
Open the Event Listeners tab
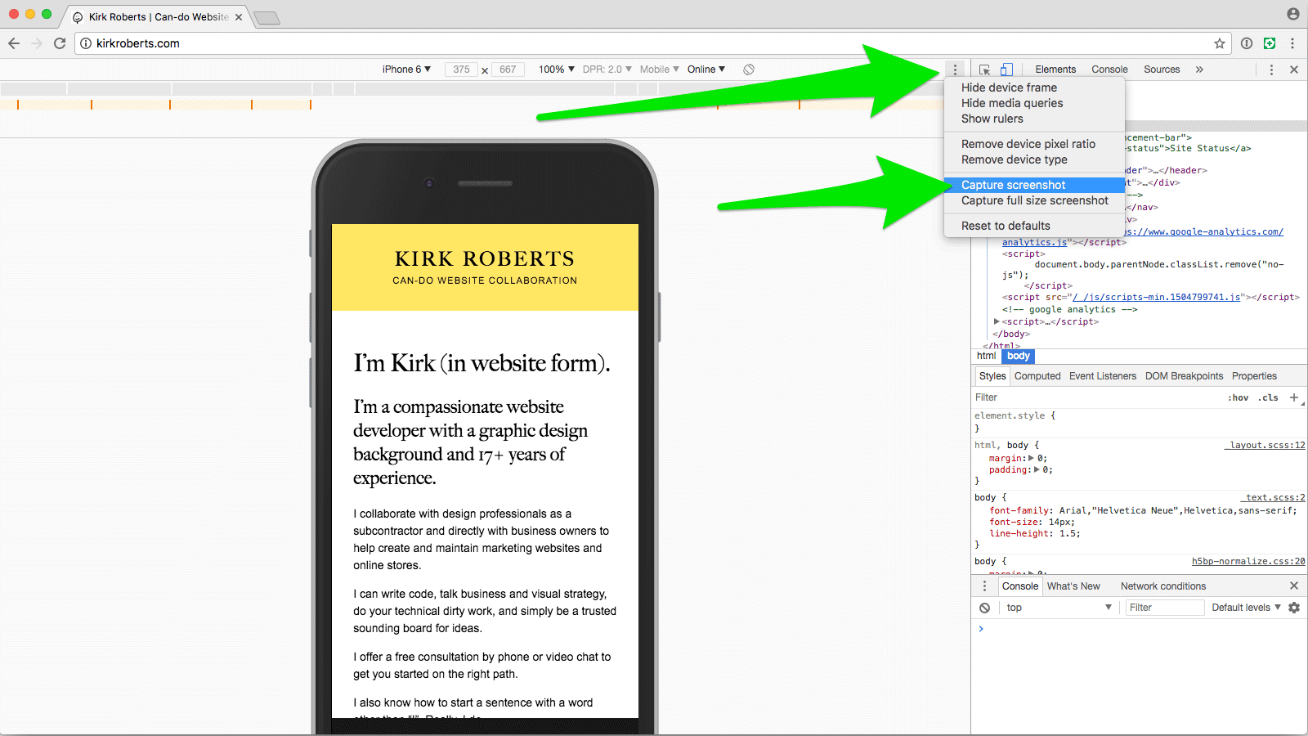click(x=1103, y=376)
